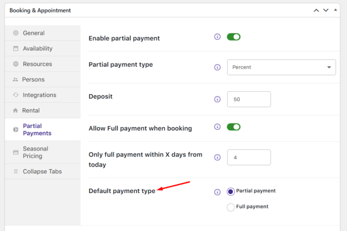Open the Resources tab
This screenshot has width=347, height=231.
[x=43, y=64]
